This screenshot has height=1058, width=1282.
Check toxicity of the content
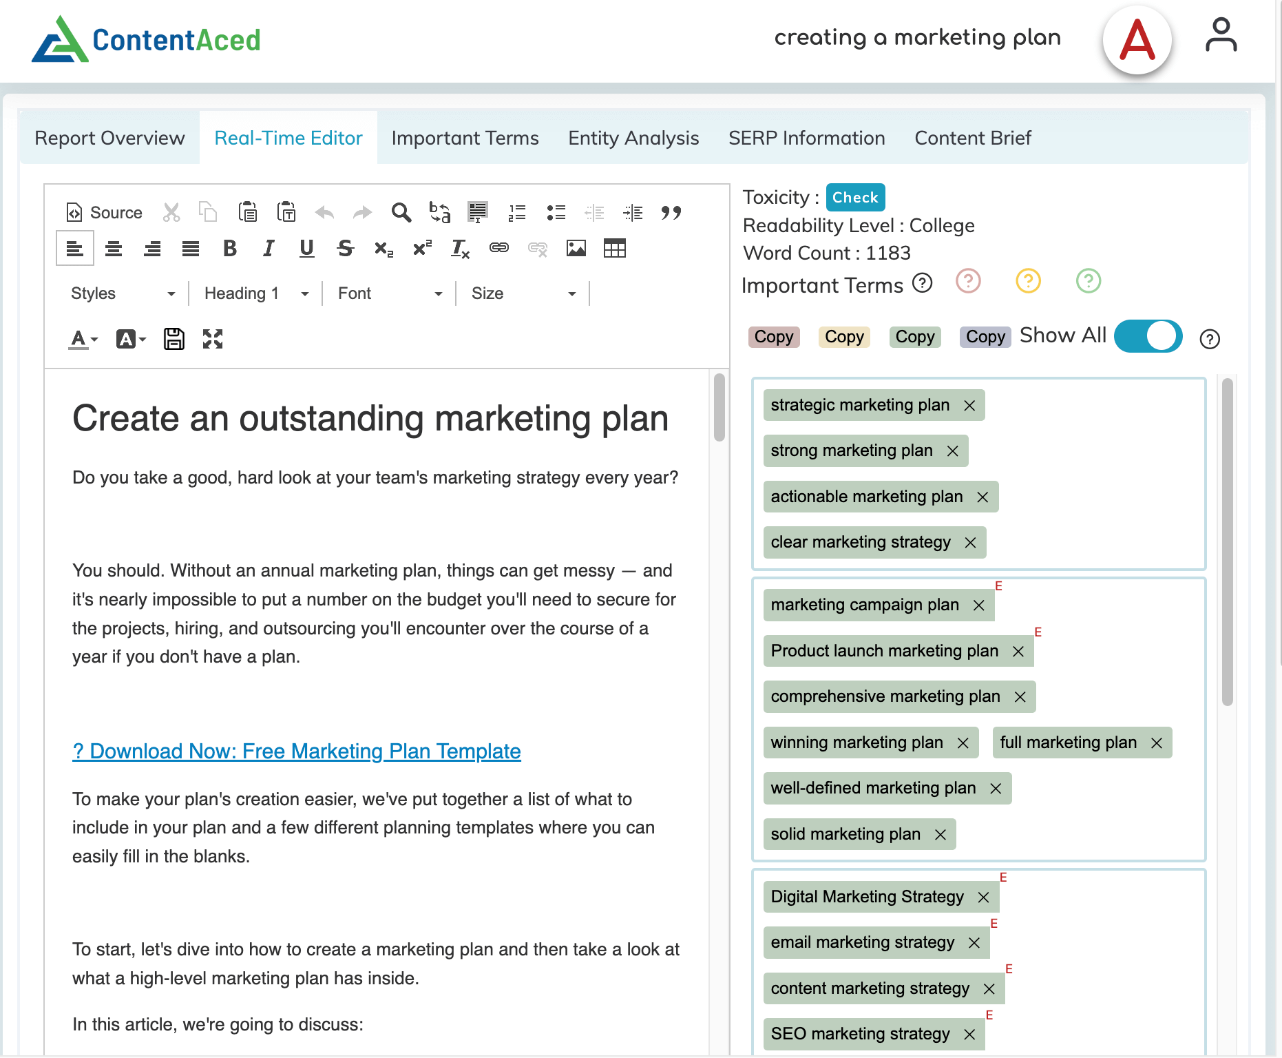(855, 198)
